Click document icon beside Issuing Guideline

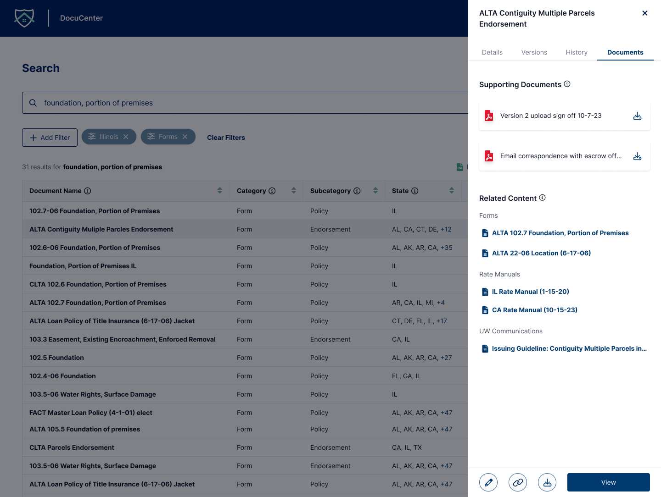coord(485,348)
